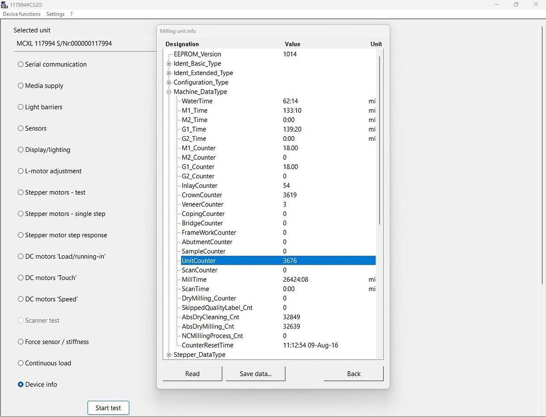Go back using the Back button
This screenshot has width=546, height=417.
354,374
